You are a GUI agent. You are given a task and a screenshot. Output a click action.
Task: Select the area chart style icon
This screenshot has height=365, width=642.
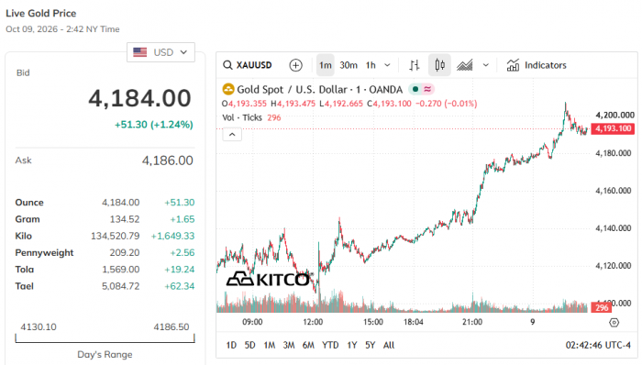tap(465, 65)
